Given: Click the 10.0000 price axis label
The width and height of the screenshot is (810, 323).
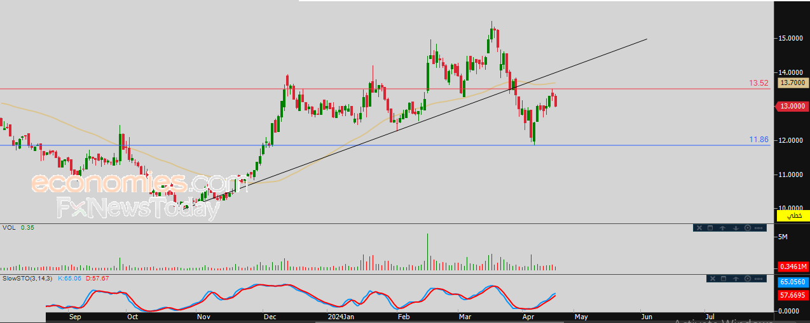Looking at the screenshot, I should [791, 208].
